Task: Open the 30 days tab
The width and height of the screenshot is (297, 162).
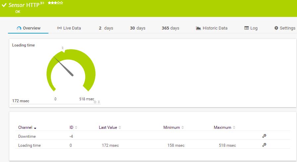Action: [x=137, y=28]
